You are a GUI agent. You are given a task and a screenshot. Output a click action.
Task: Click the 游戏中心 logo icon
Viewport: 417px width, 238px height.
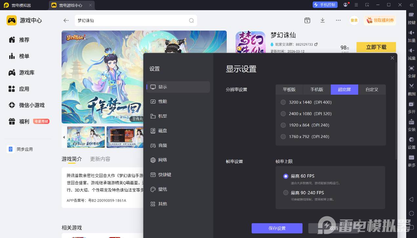click(x=11, y=20)
